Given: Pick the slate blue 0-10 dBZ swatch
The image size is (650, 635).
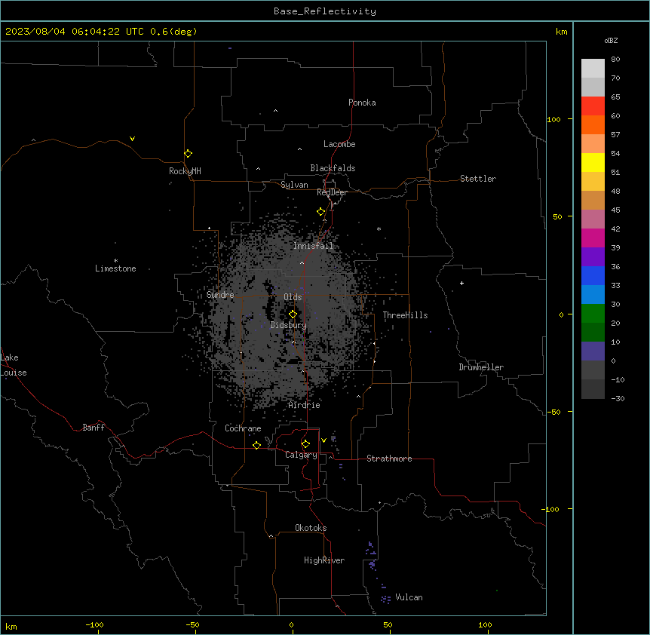Looking at the screenshot, I should (x=593, y=351).
